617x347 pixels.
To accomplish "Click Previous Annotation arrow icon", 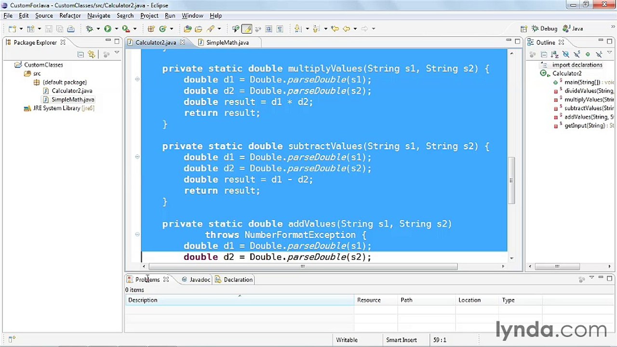I will point(316,29).
